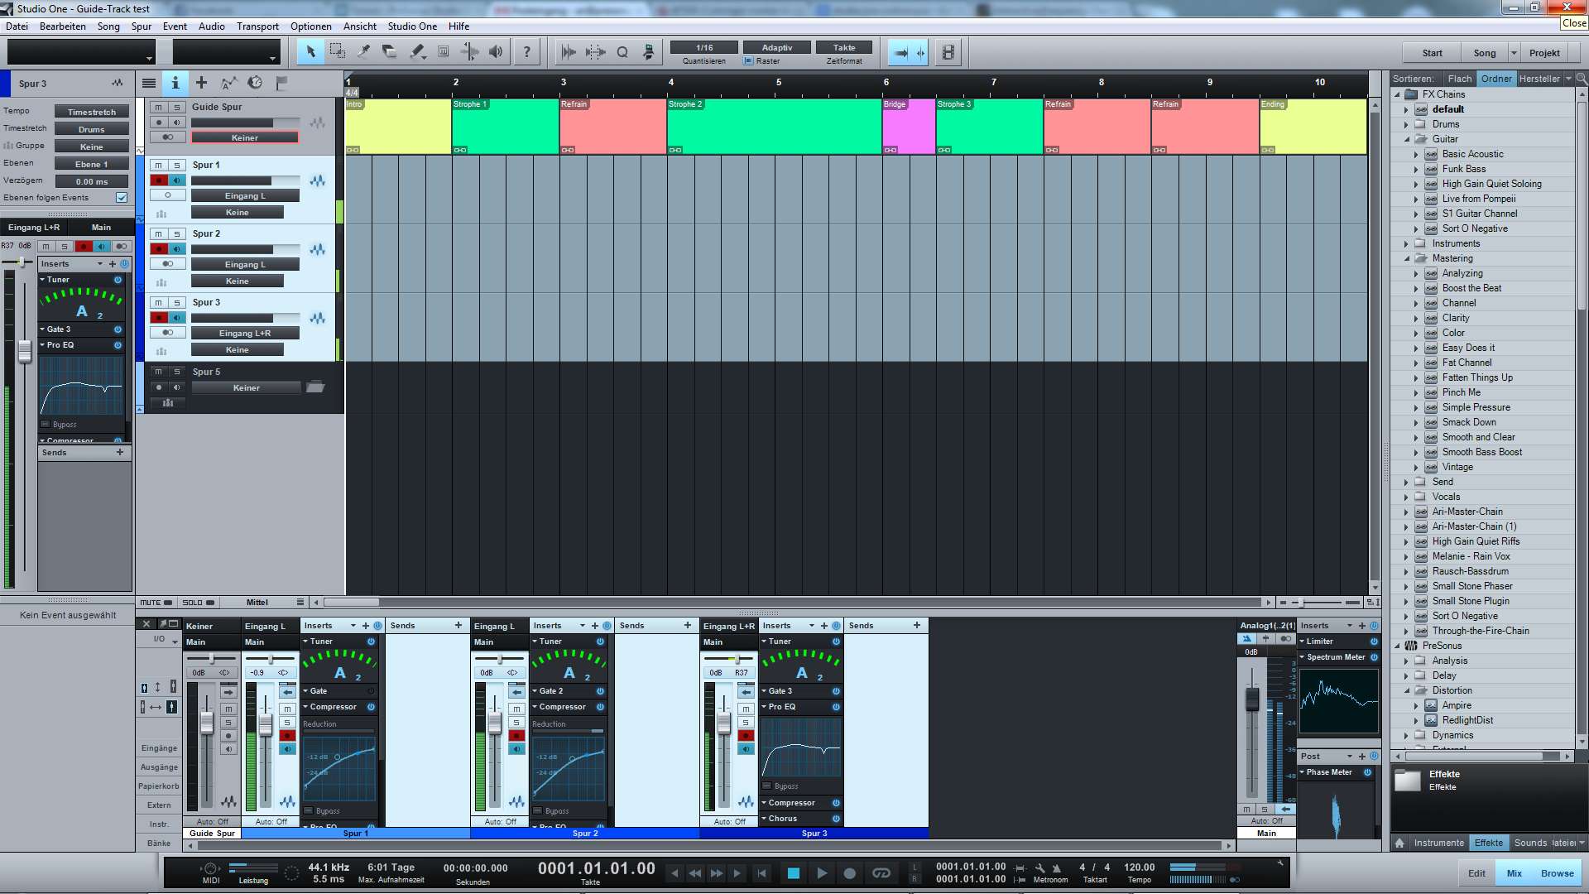
Task: Adjust the Main output fader
Action: coord(1252,700)
